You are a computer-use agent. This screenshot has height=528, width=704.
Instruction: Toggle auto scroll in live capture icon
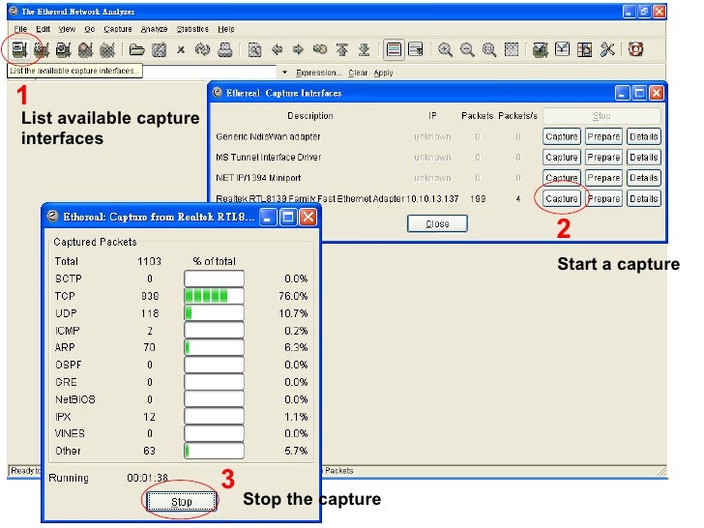point(416,49)
